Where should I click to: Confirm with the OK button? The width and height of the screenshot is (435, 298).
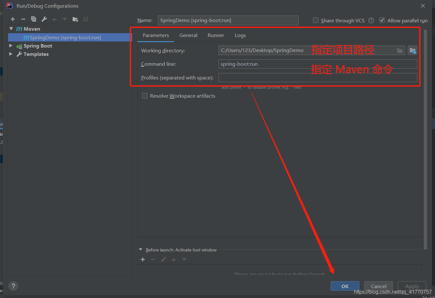pos(345,286)
